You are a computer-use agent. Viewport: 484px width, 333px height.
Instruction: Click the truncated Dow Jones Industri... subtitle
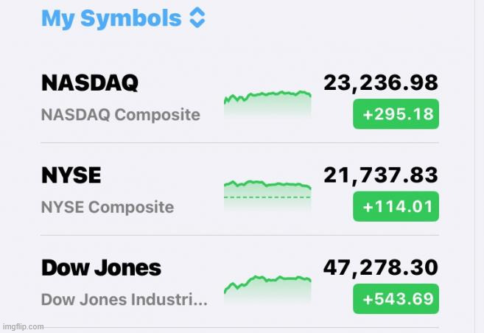click(x=124, y=300)
